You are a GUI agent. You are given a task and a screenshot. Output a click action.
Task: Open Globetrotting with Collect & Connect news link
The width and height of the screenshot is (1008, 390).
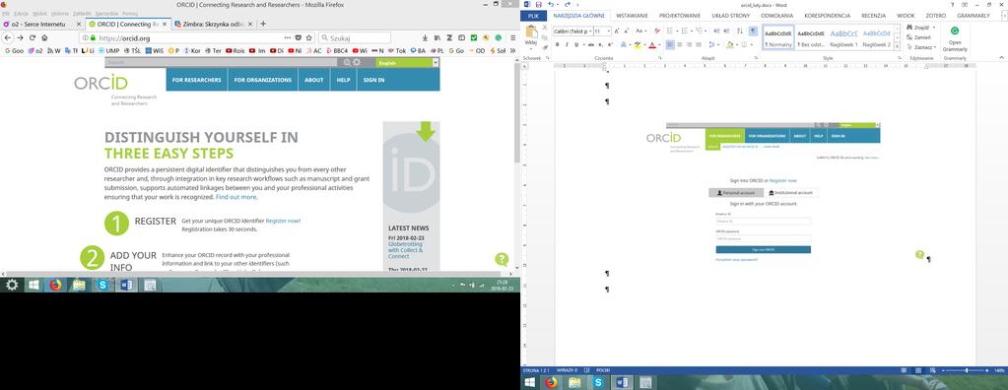click(x=406, y=250)
